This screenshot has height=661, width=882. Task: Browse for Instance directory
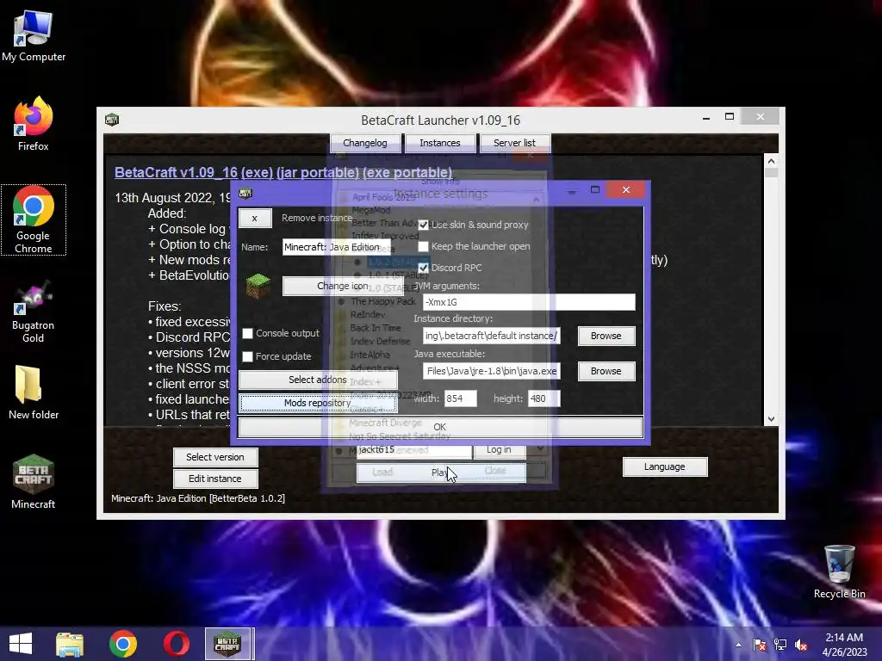point(606,336)
